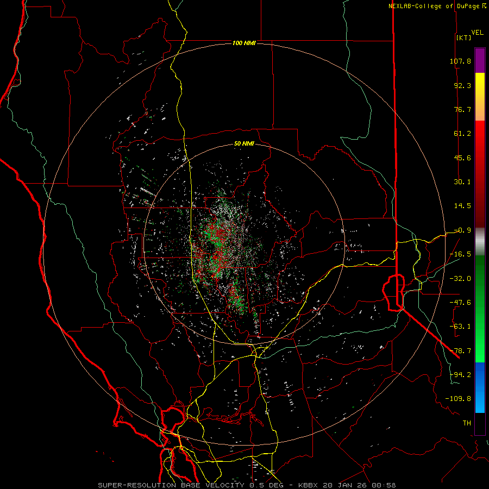The image size is (489, 489).
Task: Click the -16.5 velocity scale value
Action: (460, 254)
